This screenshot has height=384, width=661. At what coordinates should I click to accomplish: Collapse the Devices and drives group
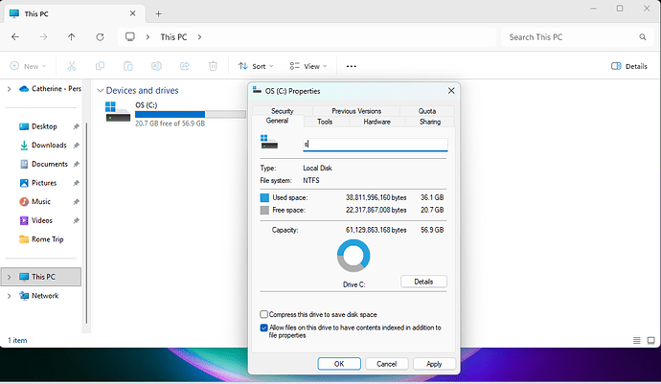point(100,91)
